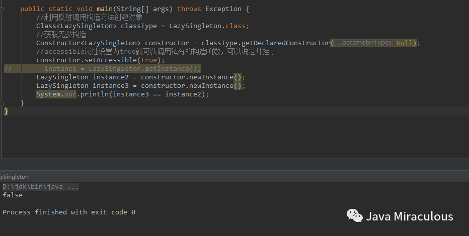Expand the folded D:\jdk\bin\java command line
Viewport: 469px width, 236px height.
tap(41, 187)
